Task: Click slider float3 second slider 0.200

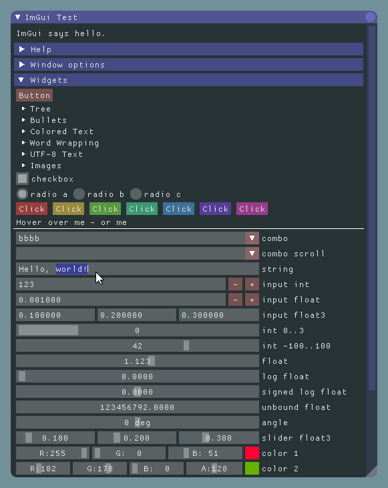Action: pos(137,437)
